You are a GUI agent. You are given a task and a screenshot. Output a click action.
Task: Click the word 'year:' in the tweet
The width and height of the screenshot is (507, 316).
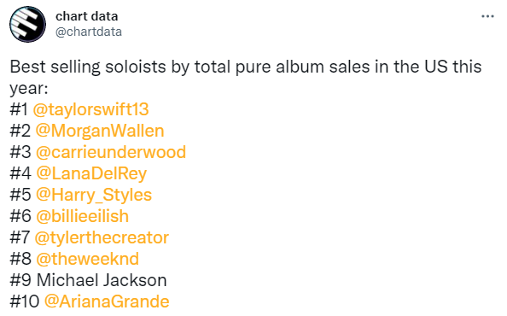(x=29, y=88)
